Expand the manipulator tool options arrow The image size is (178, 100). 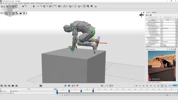tap(4, 6)
